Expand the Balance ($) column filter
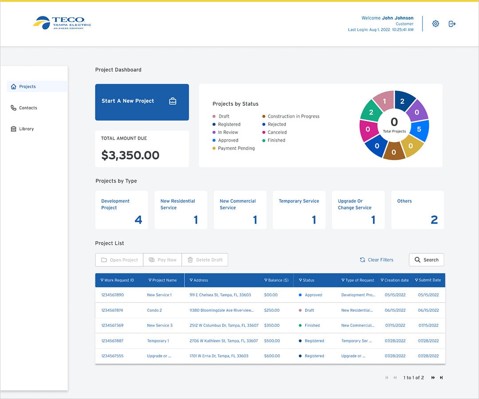479x399 pixels. 266,280
